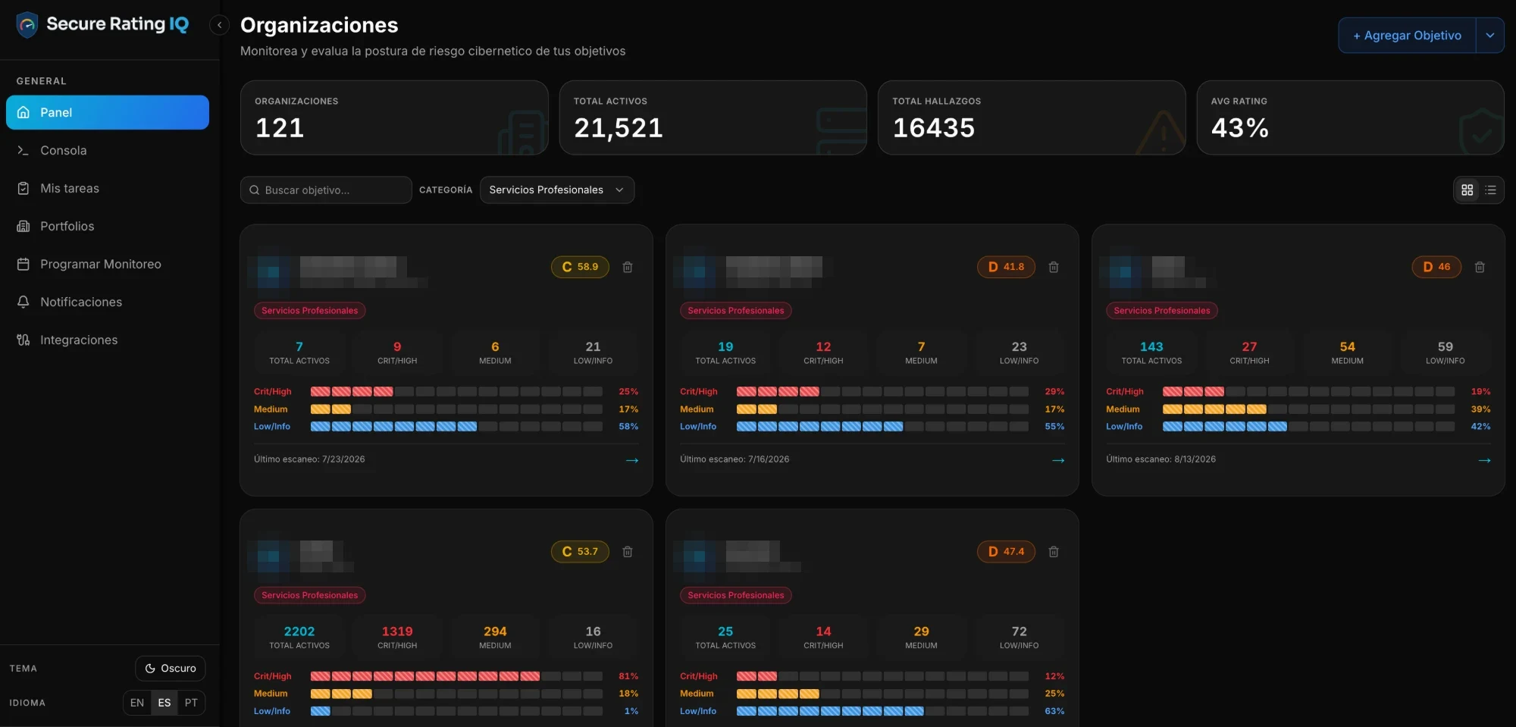Focus the Buscar objetivo search field
The height and width of the screenshot is (727, 1516).
[x=326, y=190]
